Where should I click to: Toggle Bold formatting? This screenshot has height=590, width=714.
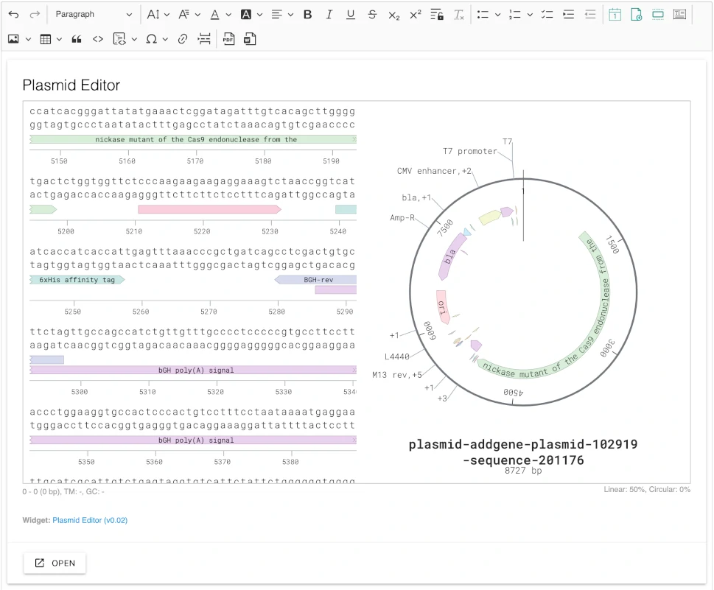(308, 15)
